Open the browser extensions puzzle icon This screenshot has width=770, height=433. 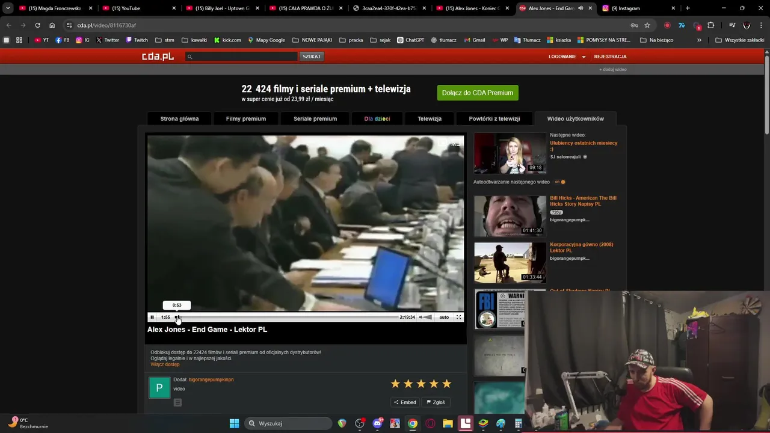click(x=711, y=25)
